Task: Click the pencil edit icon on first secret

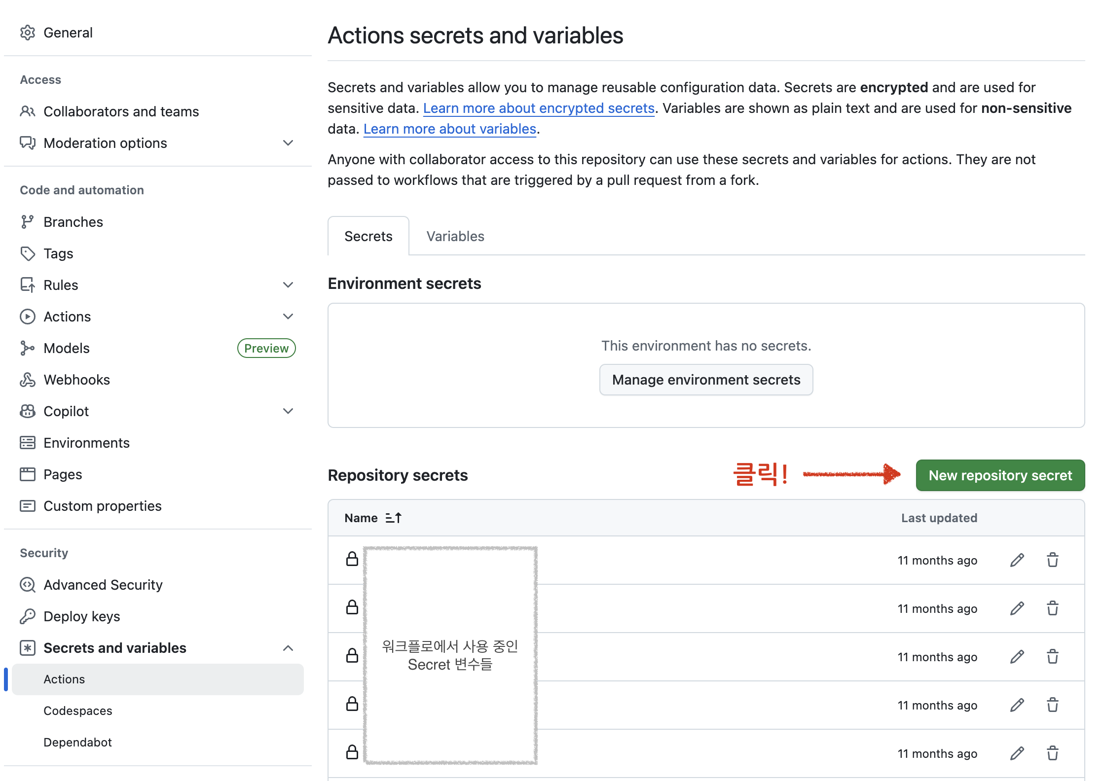Action: (x=1017, y=560)
